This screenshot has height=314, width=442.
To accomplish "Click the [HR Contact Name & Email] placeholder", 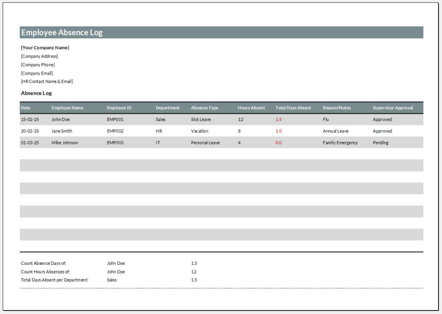I will [47, 81].
